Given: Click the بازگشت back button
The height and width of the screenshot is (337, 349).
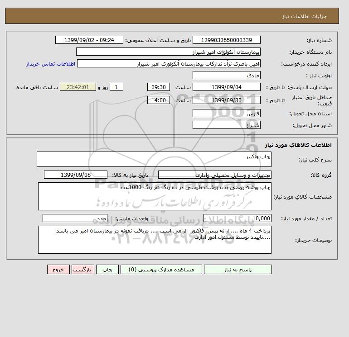Looking at the screenshot, I should click(83, 270).
